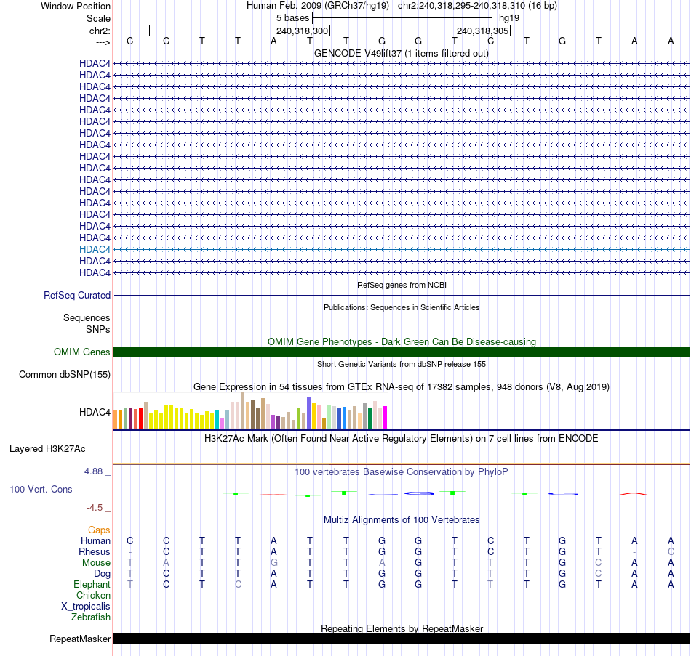
Task: Click the 240,318,300 position marker
Action: (303, 31)
